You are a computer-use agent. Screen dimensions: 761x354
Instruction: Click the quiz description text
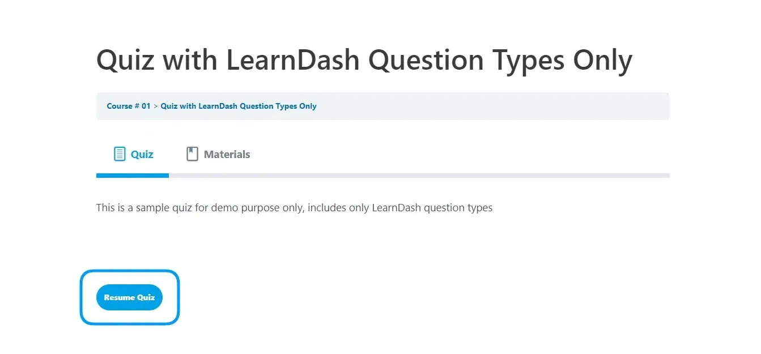294,207
